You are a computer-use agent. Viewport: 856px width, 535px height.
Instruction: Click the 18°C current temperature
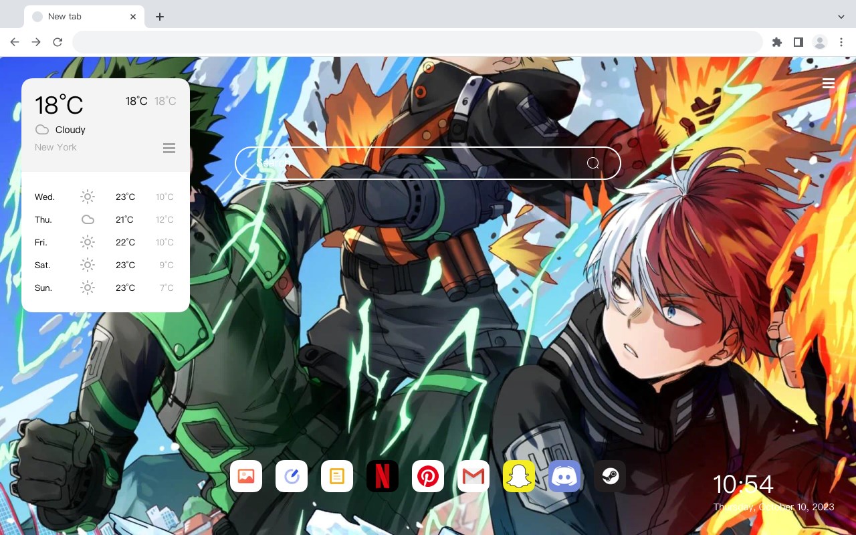[x=59, y=105]
